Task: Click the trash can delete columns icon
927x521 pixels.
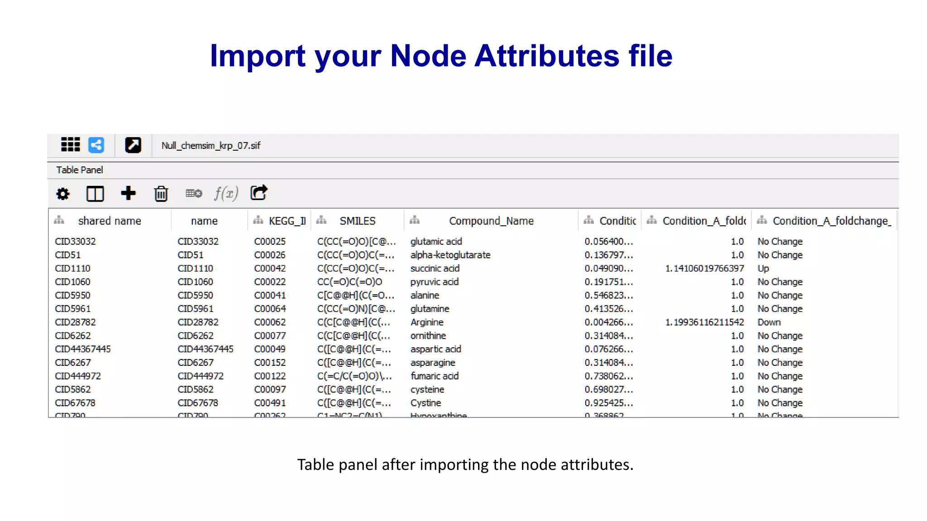Action: point(161,194)
